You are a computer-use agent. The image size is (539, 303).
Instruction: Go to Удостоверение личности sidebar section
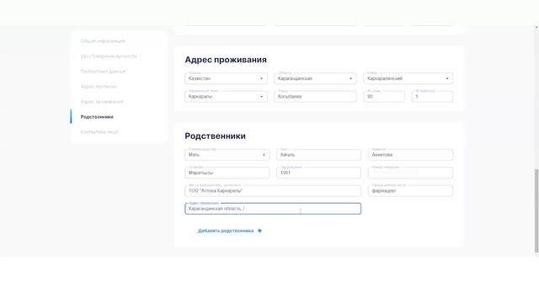(x=109, y=56)
